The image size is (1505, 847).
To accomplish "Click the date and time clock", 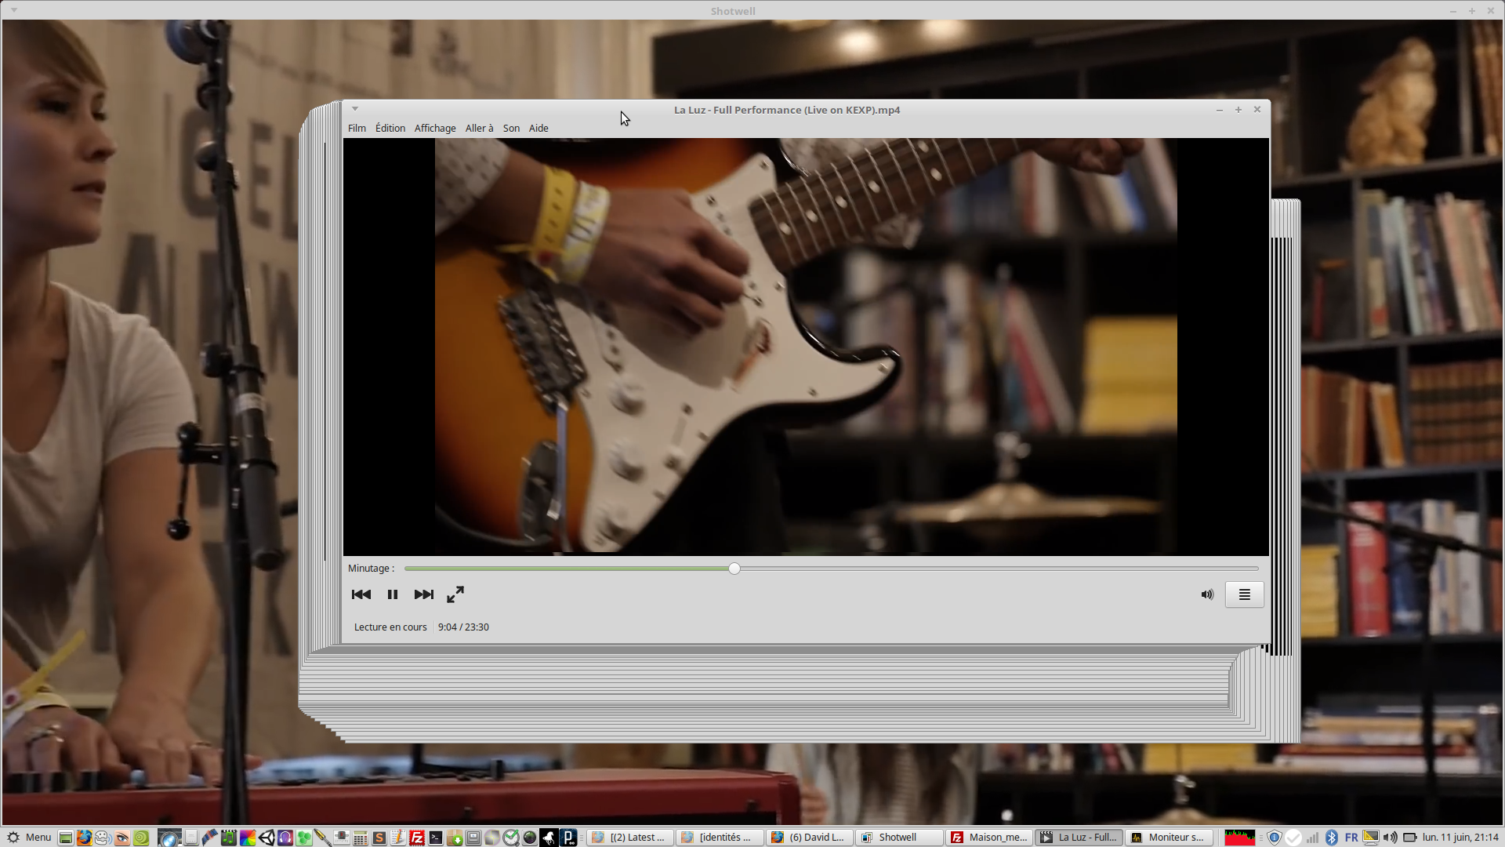I will point(1460,837).
